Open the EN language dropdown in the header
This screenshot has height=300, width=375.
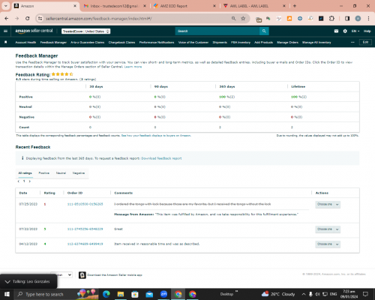click(355, 31)
